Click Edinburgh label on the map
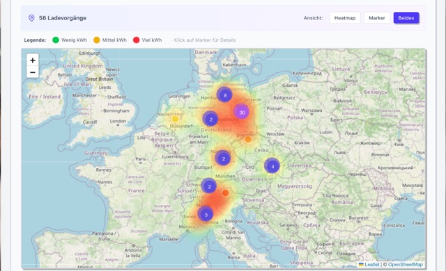The image size is (446, 271). point(90,53)
